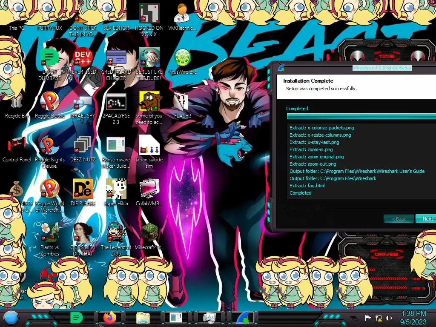
Task: Open the Dev C++ NEVER USED! shortcut
Action: click(x=83, y=57)
